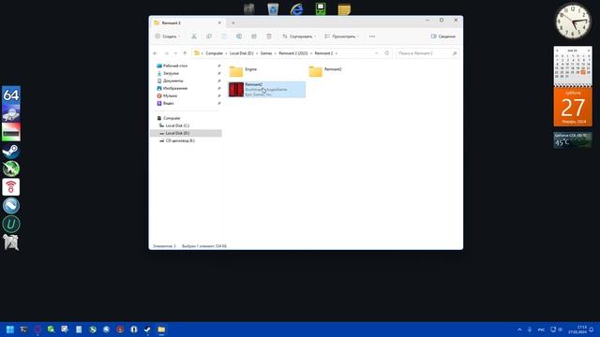This screenshot has height=337, width=600.
Task: Refresh the folder with the reload icon
Action: (x=387, y=53)
